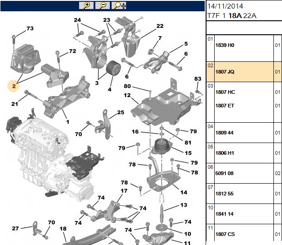The width and height of the screenshot is (282, 245).
Task: Click callout number 11 in the diagram
Action: tap(187, 243)
